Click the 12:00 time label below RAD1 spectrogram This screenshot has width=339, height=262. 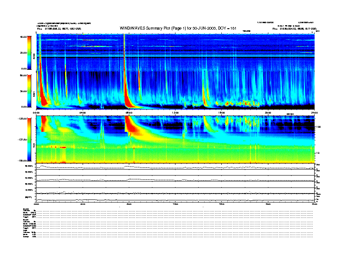click(175, 113)
